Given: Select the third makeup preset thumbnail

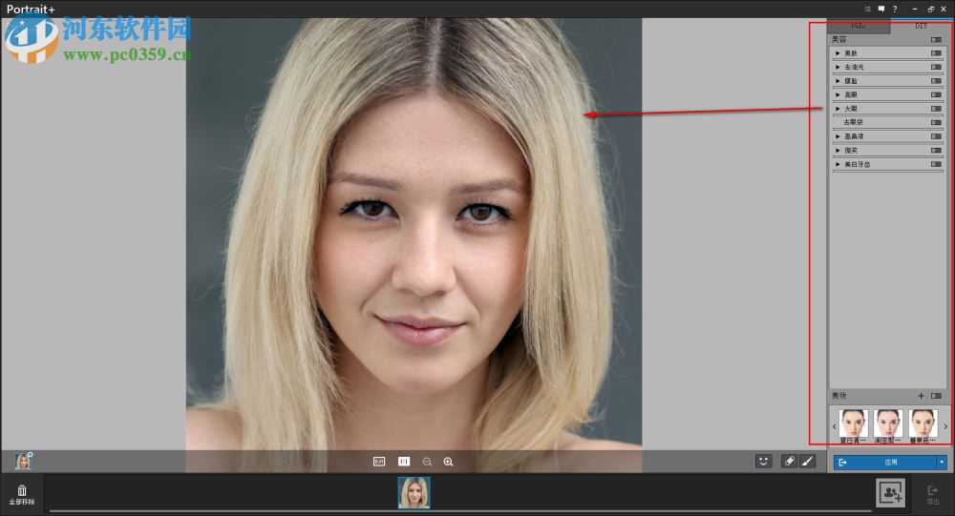Looking at the screenshot, I should [x=923, y=425].
